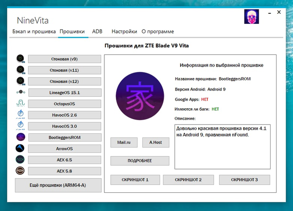The image size is (293, 211).
Task: Pick the HavocOS 2.6 firmware button
Action: point(65,115)
